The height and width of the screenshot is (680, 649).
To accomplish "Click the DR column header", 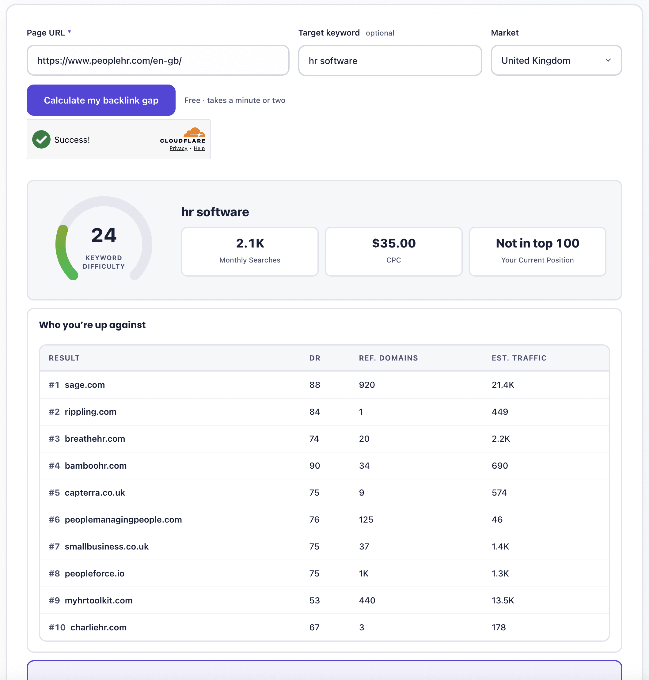I will tap(315, 358).
